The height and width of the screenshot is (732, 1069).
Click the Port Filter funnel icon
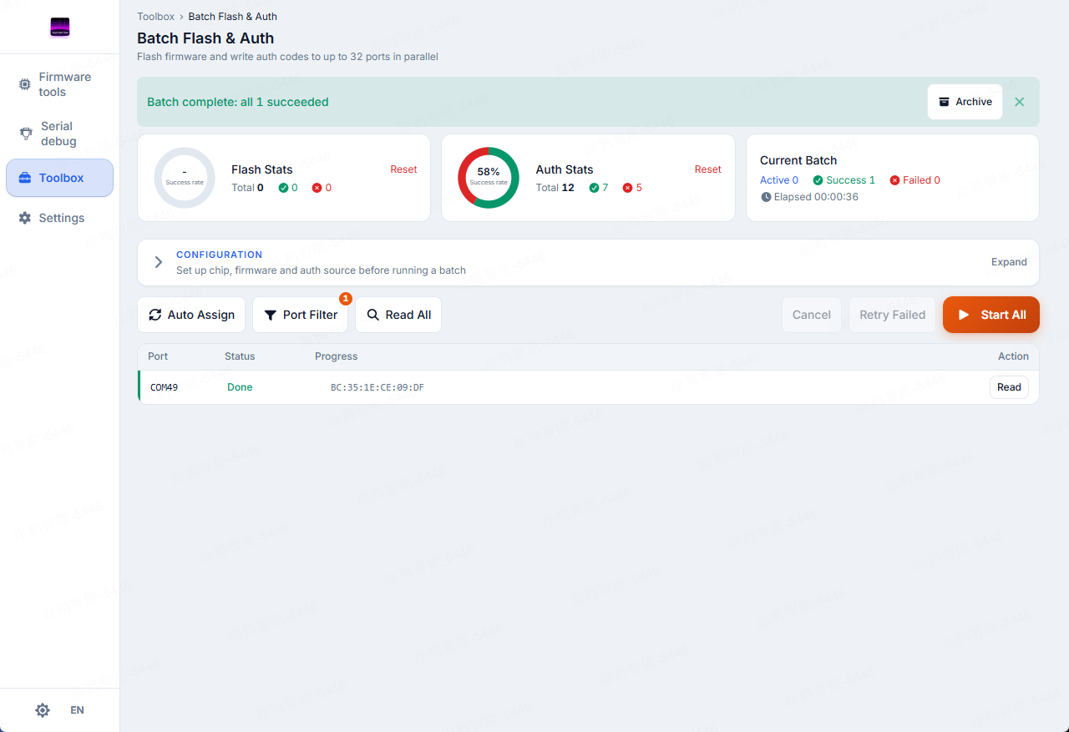(271, 315)
